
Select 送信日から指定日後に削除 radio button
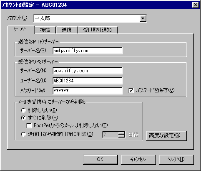pyautogui.click(x=23, y=134)
